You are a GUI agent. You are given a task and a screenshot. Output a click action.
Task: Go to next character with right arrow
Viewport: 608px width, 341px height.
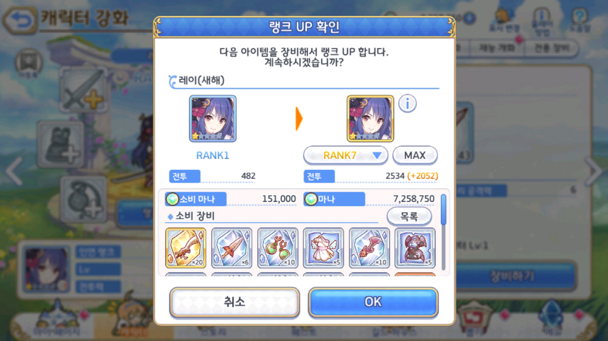pyautogui.click(x=593, y=170)
